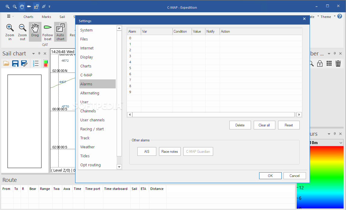Select Files in Settings list
The height and width of the screenshot is (210, 346).
point(97,39)
